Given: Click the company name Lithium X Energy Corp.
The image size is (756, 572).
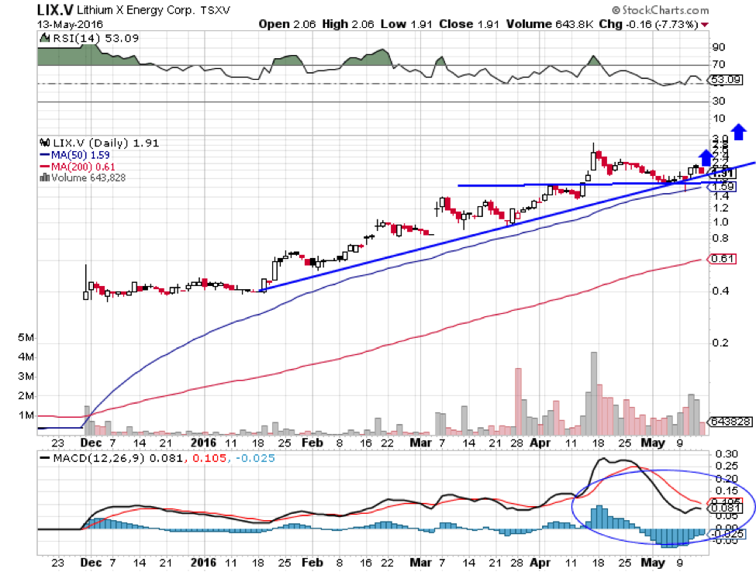Looking at the screenshot, I should [136, 10].
